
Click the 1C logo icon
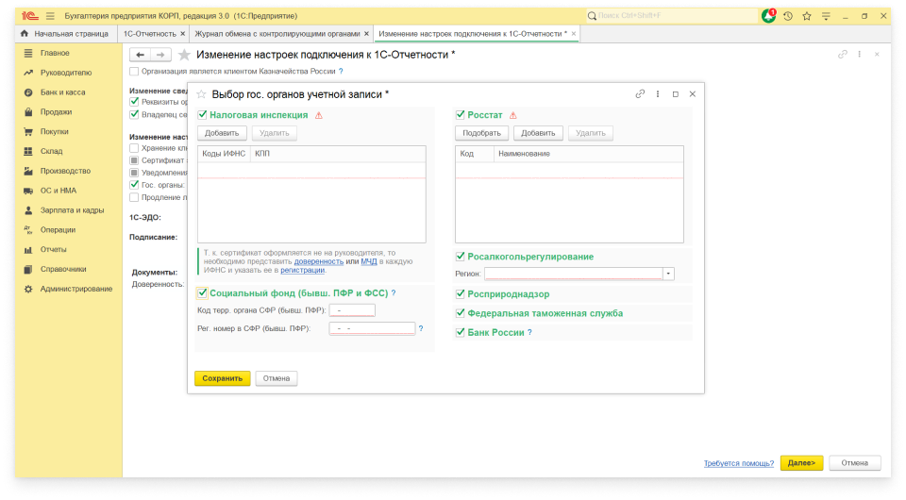click(x=30, y=16)
